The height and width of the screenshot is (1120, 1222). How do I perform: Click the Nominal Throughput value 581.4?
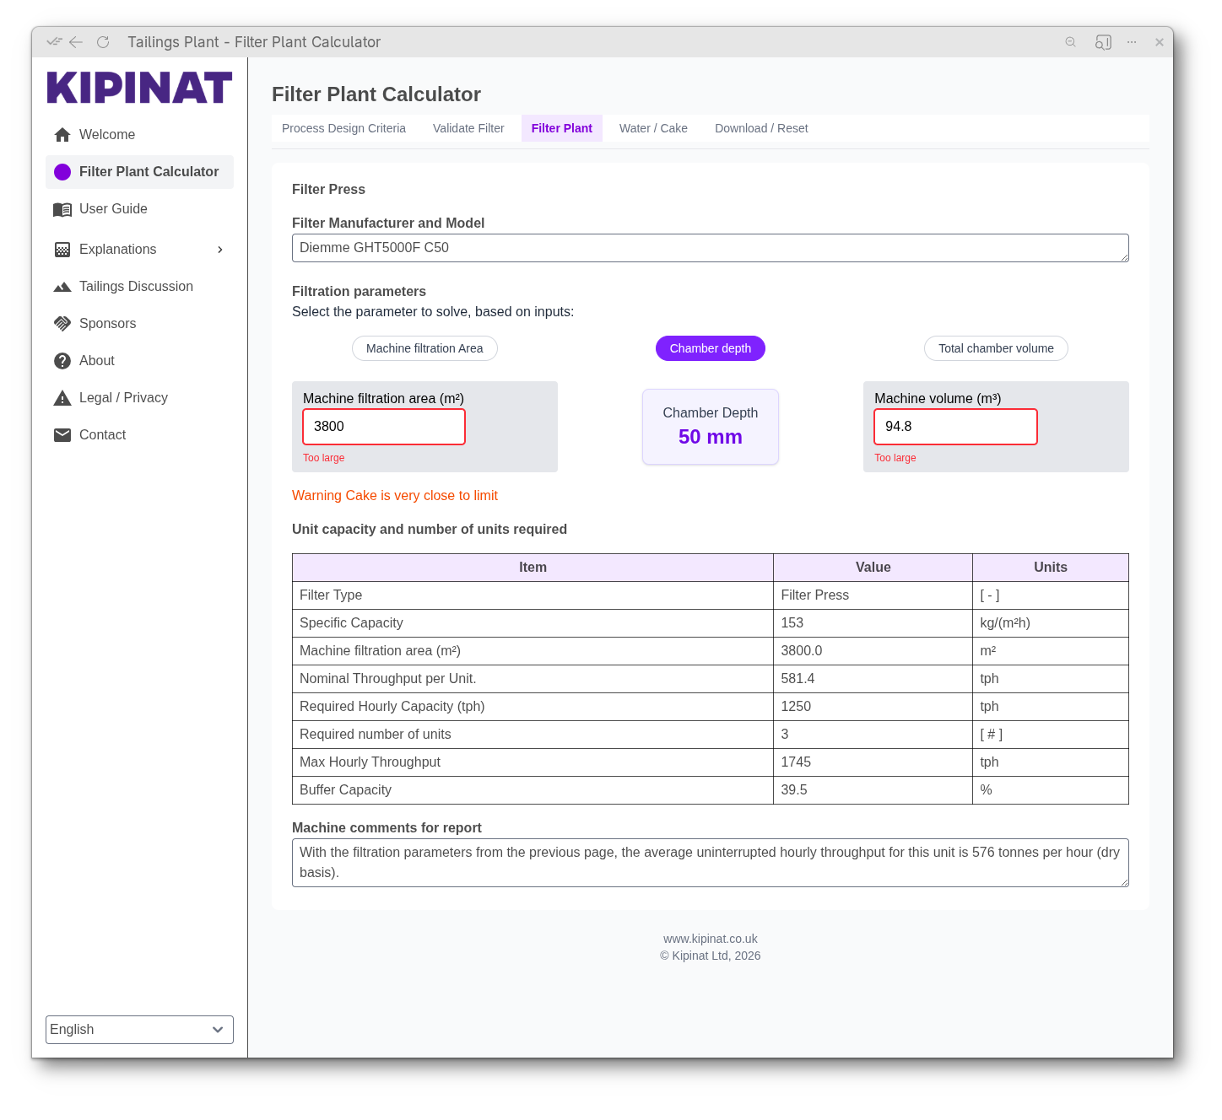click(x=798, y=679)
